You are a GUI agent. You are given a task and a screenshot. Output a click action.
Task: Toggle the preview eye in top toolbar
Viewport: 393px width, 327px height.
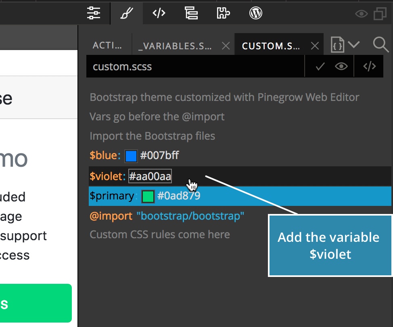point(362,14)
